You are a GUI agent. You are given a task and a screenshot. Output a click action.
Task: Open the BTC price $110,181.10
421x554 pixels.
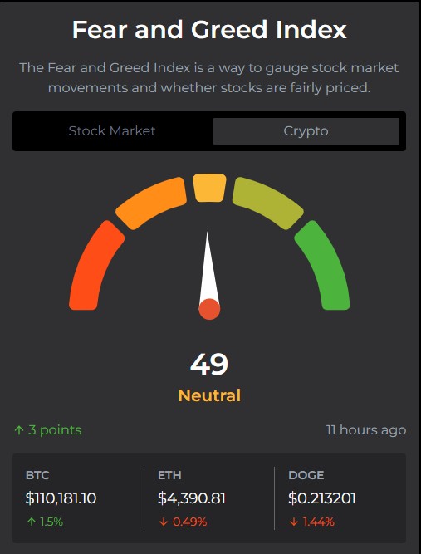(61, 498)
